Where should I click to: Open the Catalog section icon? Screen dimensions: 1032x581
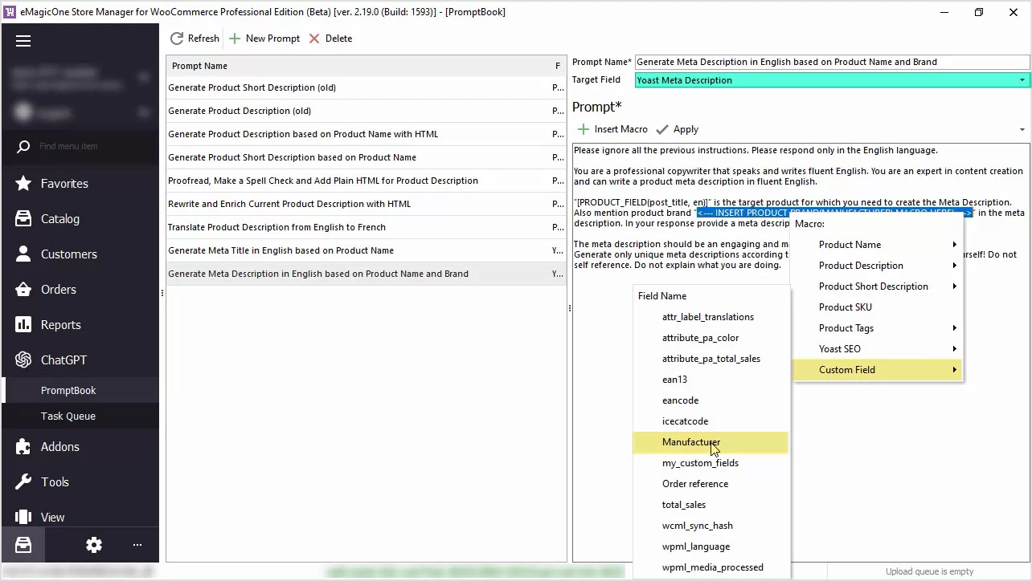point(24,219)
